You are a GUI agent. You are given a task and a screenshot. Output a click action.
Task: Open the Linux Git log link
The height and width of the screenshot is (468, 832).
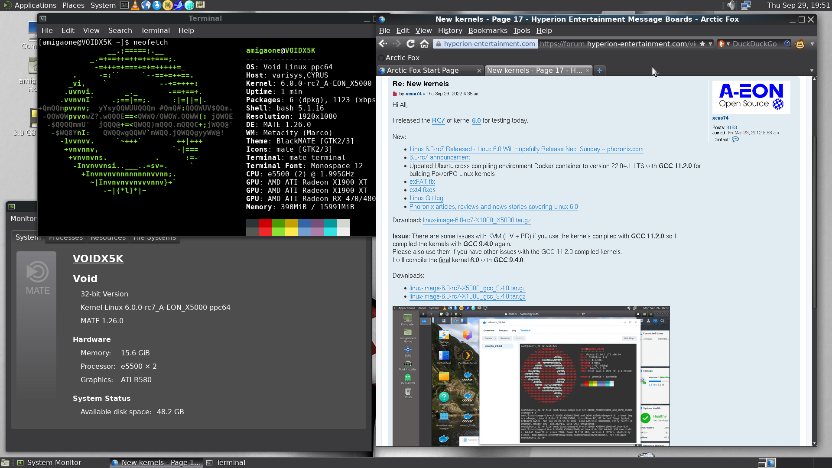pyautogui.click(x=426, y=198)
